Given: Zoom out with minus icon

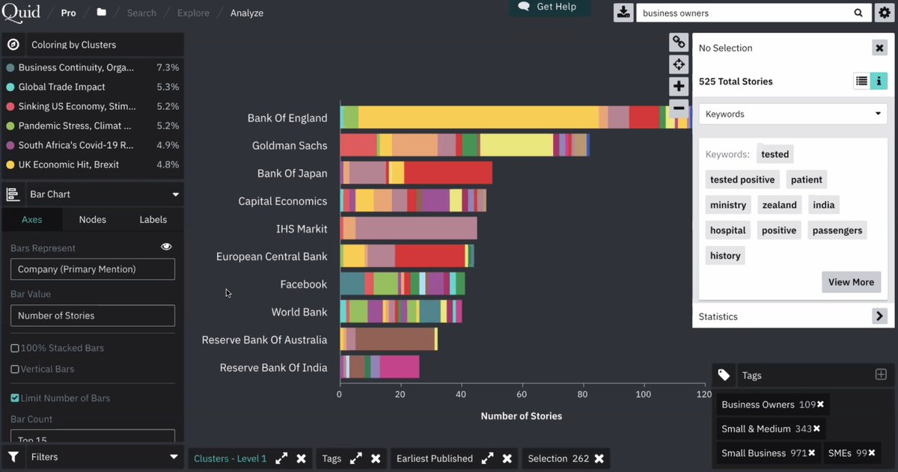Looking at the screenshot, I should pyautogui.click(x=679, y=108).
